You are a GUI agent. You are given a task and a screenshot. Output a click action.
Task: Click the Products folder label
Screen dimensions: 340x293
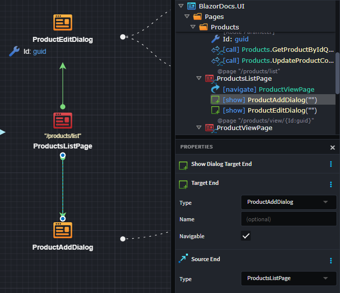pos(225,27)
